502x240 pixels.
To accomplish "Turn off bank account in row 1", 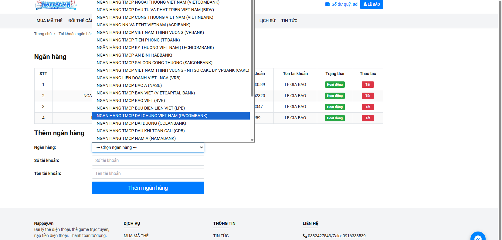I will click(368, 85).
